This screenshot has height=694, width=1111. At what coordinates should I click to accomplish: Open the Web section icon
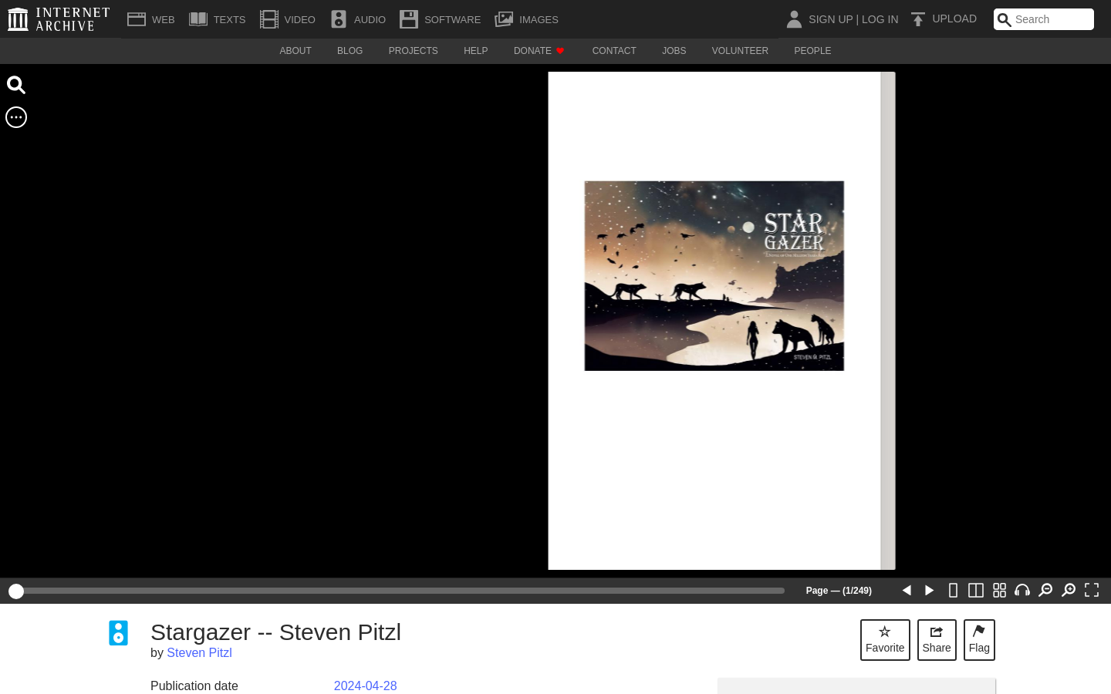click(137, 19)
